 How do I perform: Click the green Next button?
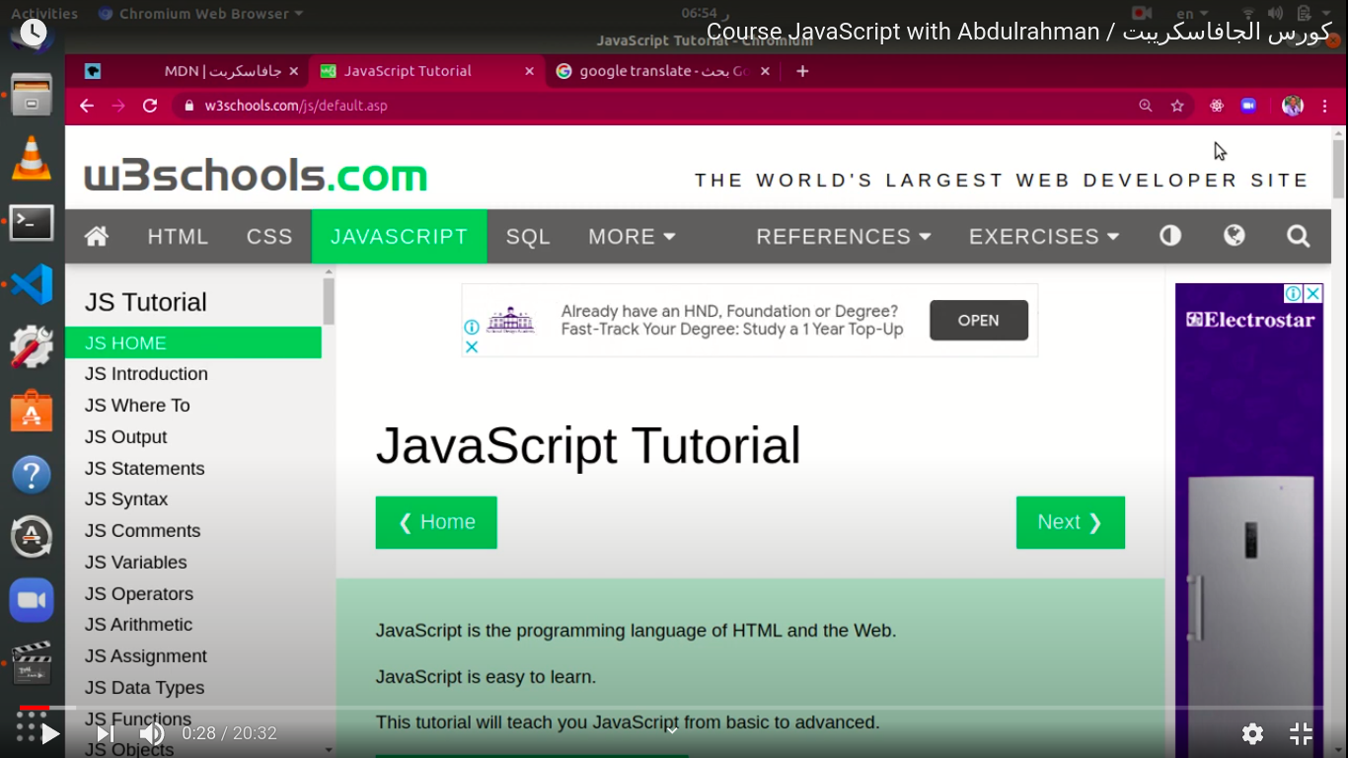coord(1070,522)
